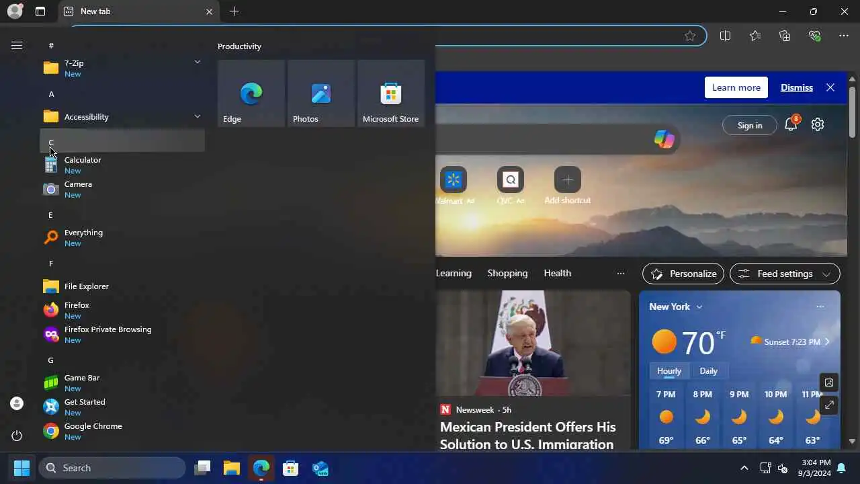Open the Edge tile under Productivity
Viewport: 860px width, 484px height.
coord(251,93)
